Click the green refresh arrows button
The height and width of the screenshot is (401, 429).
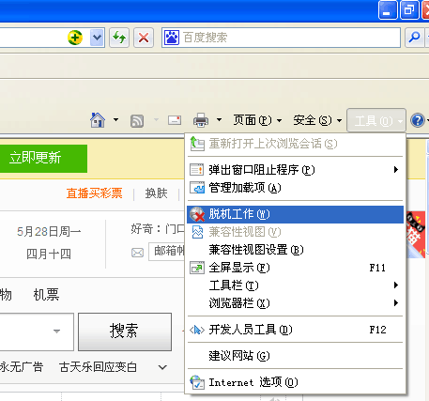click(119, 38)
